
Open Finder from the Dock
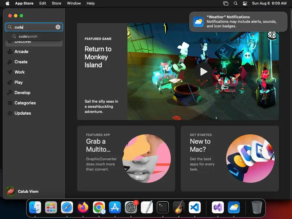(35, 207)
